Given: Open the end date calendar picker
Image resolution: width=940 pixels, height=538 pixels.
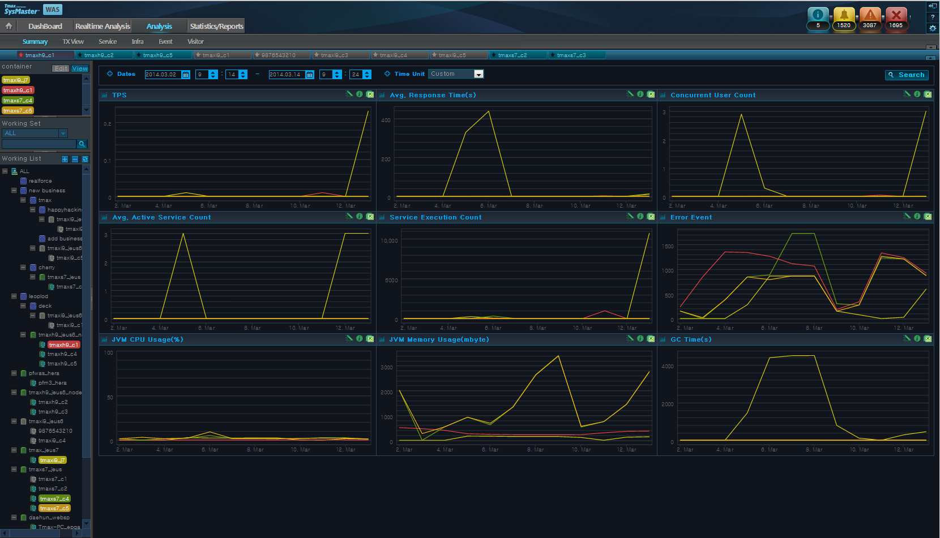Looking at the screenshot, I should [x=309, y=75].
